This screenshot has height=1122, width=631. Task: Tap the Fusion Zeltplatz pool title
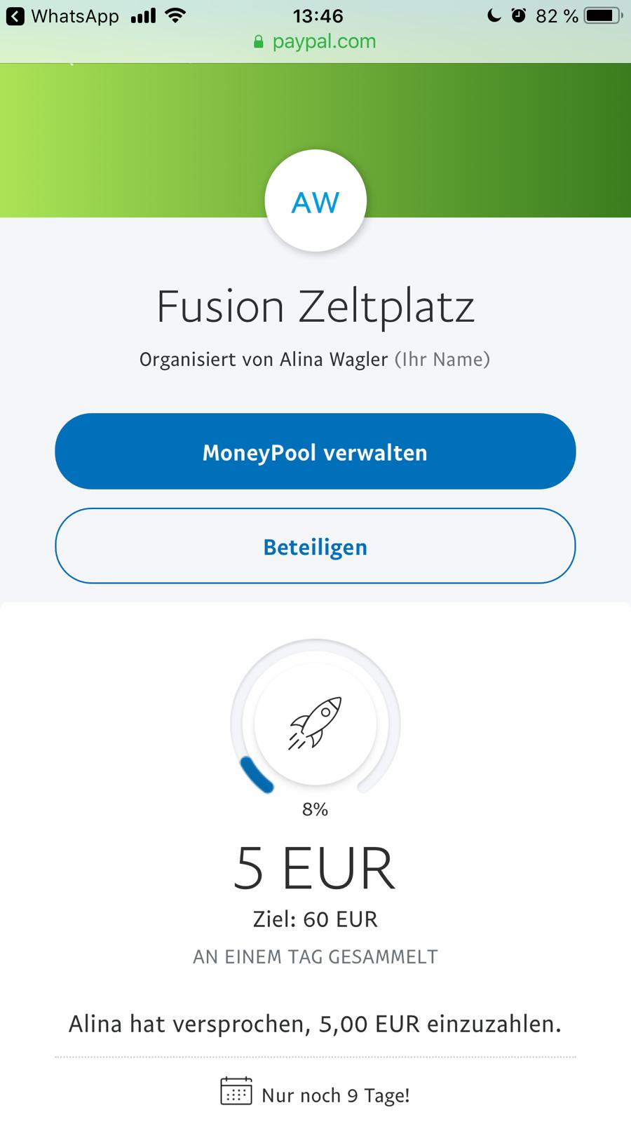click(315, 306)
